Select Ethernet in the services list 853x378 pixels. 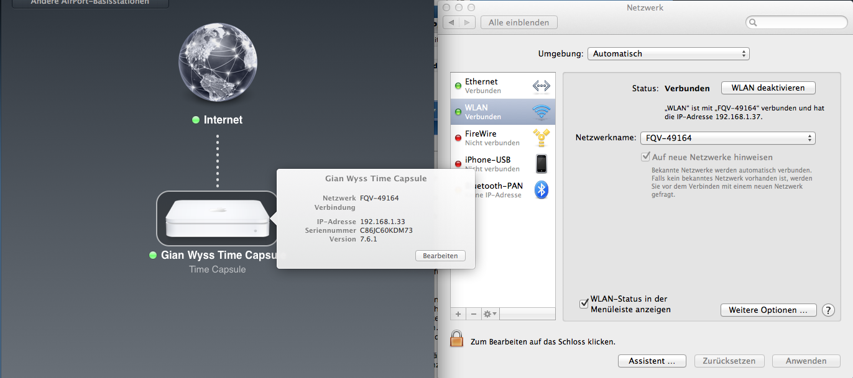click(503, 86)
